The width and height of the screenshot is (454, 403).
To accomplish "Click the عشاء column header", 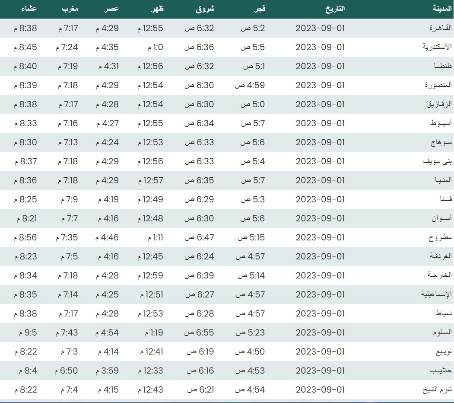I will click(29, 8).
